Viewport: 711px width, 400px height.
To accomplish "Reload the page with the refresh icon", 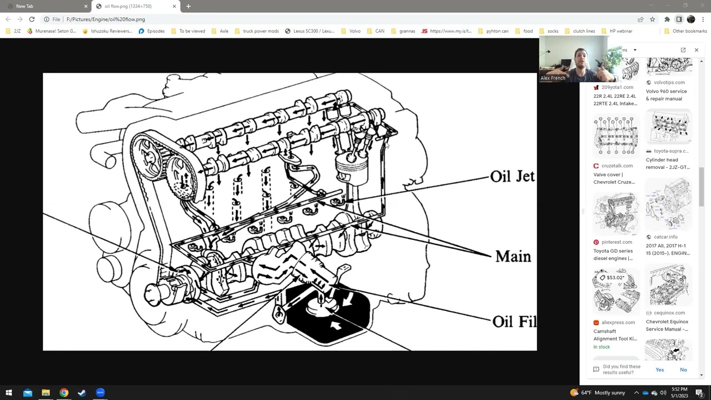I will pos(32,19).
